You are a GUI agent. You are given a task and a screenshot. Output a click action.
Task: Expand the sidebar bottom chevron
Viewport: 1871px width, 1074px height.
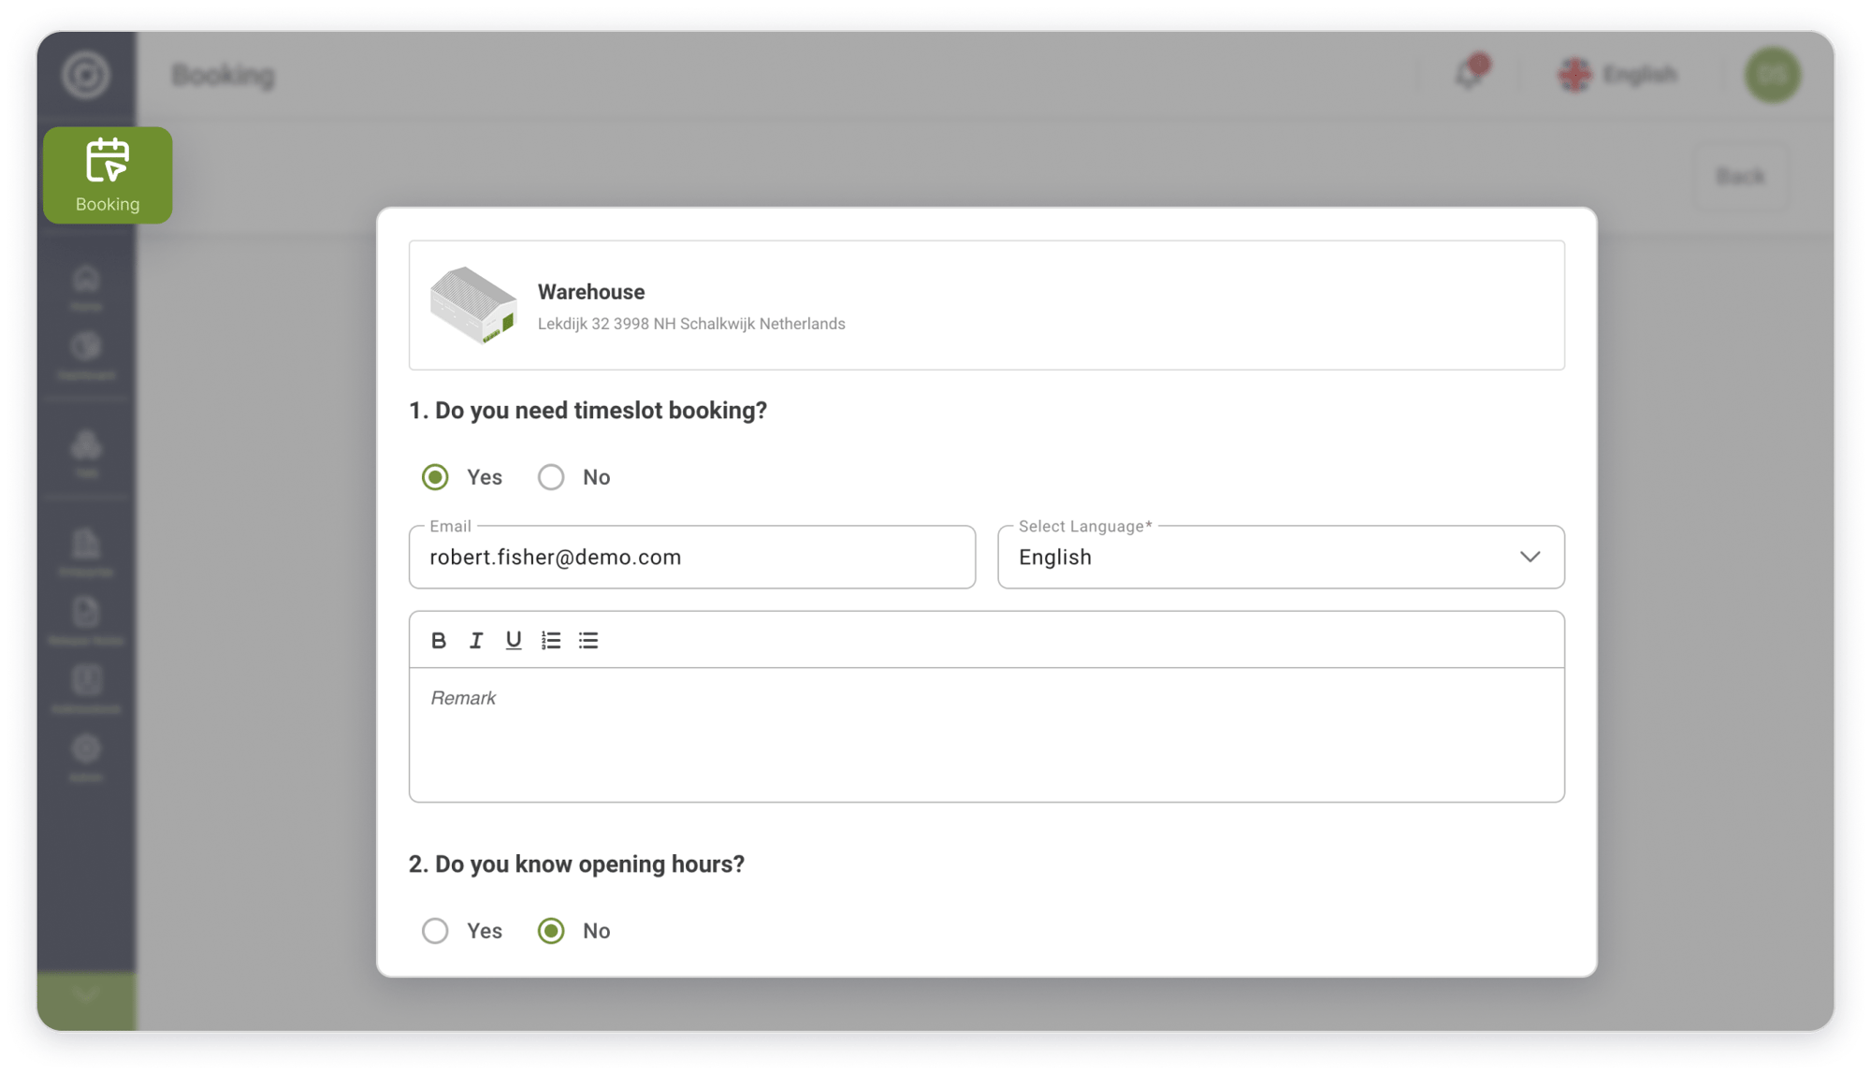86,994
